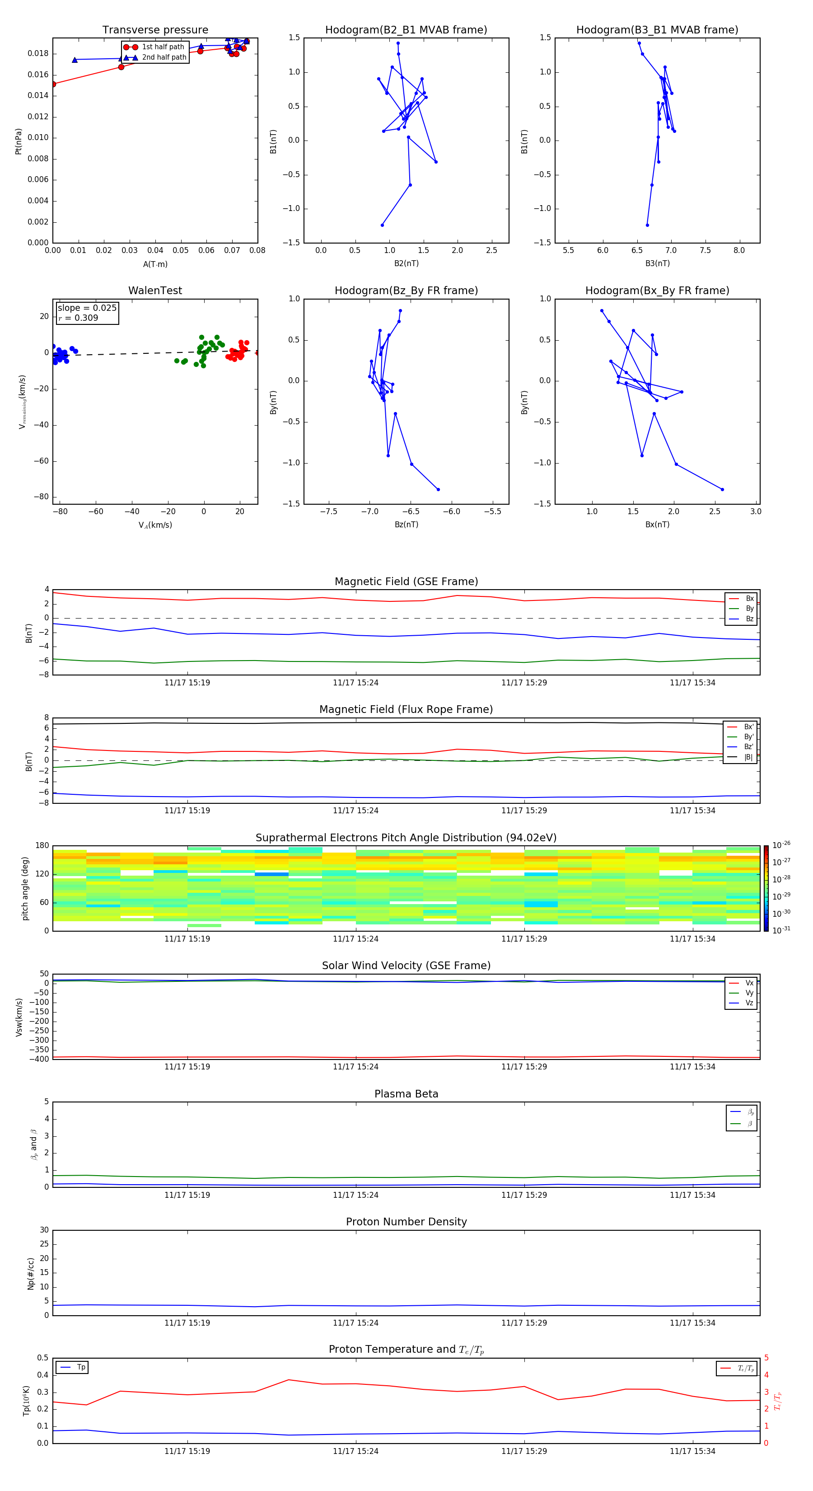Click "11/17 15:19" tick under GSE magnetic plot
The height and width of the screenshot is (1491, 813).
[187, 683]
